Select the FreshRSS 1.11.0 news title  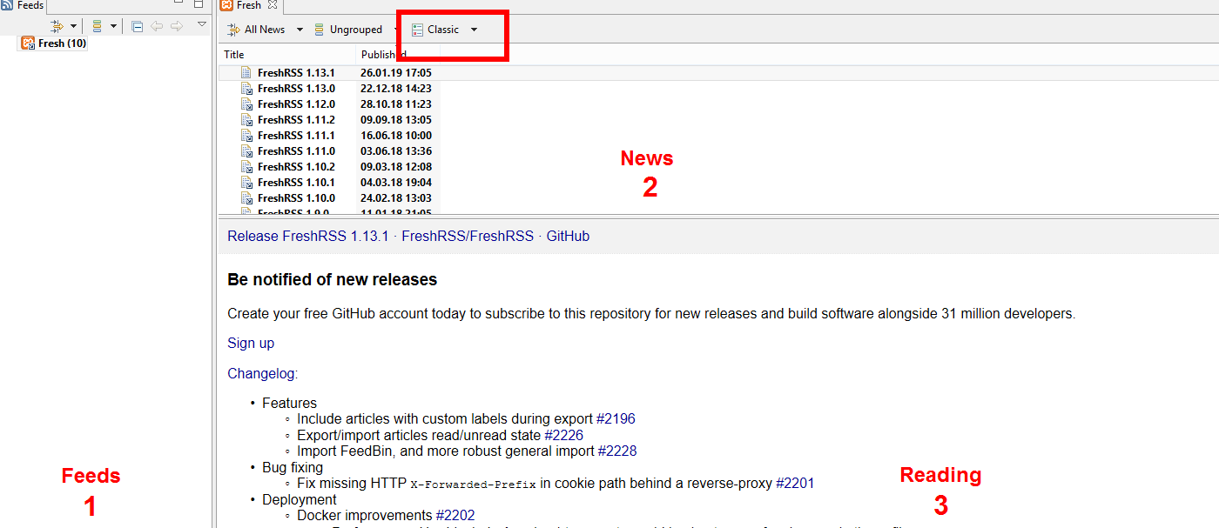[x=296, y=151]
